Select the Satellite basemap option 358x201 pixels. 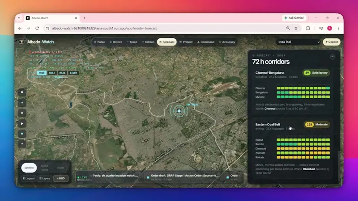29,168
